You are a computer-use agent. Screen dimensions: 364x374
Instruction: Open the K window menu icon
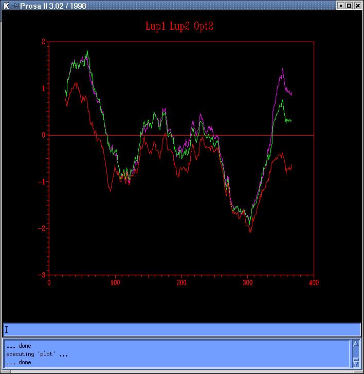click(6, 6)
